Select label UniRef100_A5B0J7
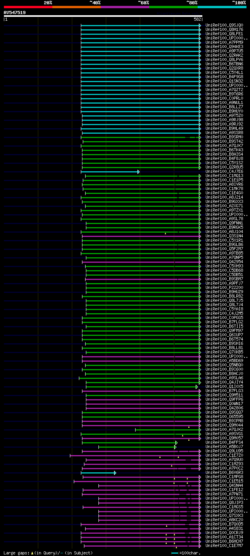The width and height of the screenshot is (250, 556). tap(224, 447)
